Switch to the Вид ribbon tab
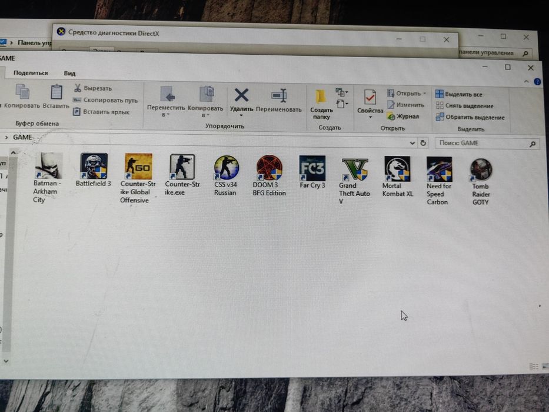The image size is (549, 412). pos(69,73)
